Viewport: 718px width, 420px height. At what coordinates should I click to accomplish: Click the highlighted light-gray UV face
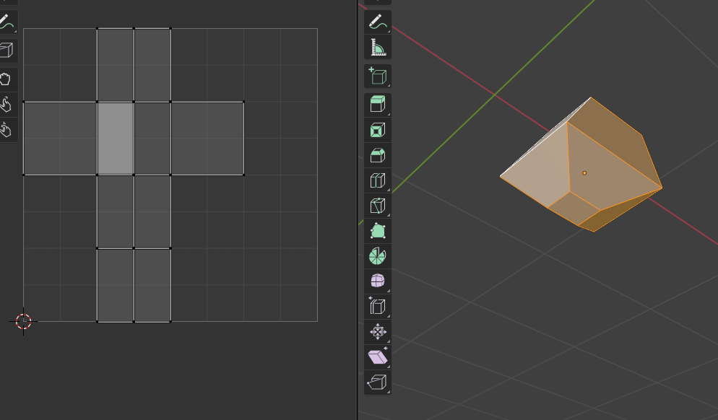pyautogui.click(x=116, y=138)
